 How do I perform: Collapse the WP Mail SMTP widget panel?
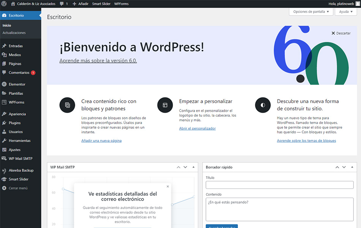(x=193, y=167)
